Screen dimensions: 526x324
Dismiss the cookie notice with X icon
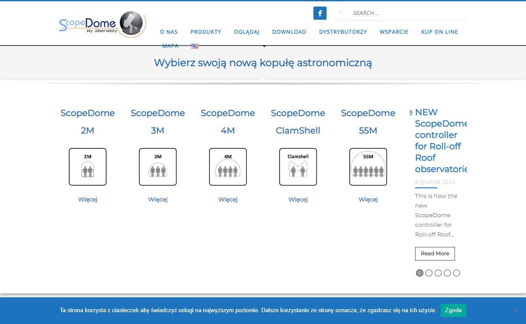(x=515, y=310)
